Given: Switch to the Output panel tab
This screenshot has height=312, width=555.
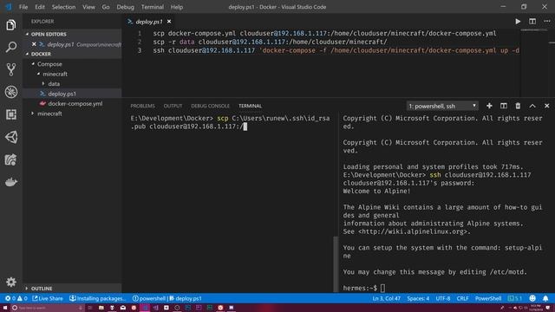Looking at the screenshot, I should tap(173, 106).
